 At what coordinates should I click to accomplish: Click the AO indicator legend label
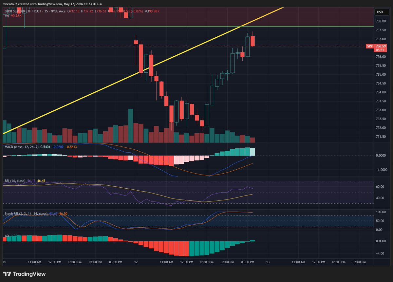point(7,236)
